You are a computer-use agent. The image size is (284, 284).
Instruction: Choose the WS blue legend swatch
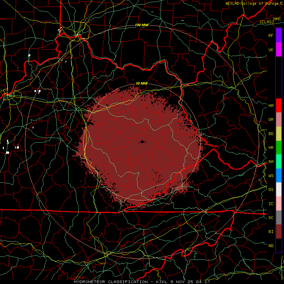279,175
